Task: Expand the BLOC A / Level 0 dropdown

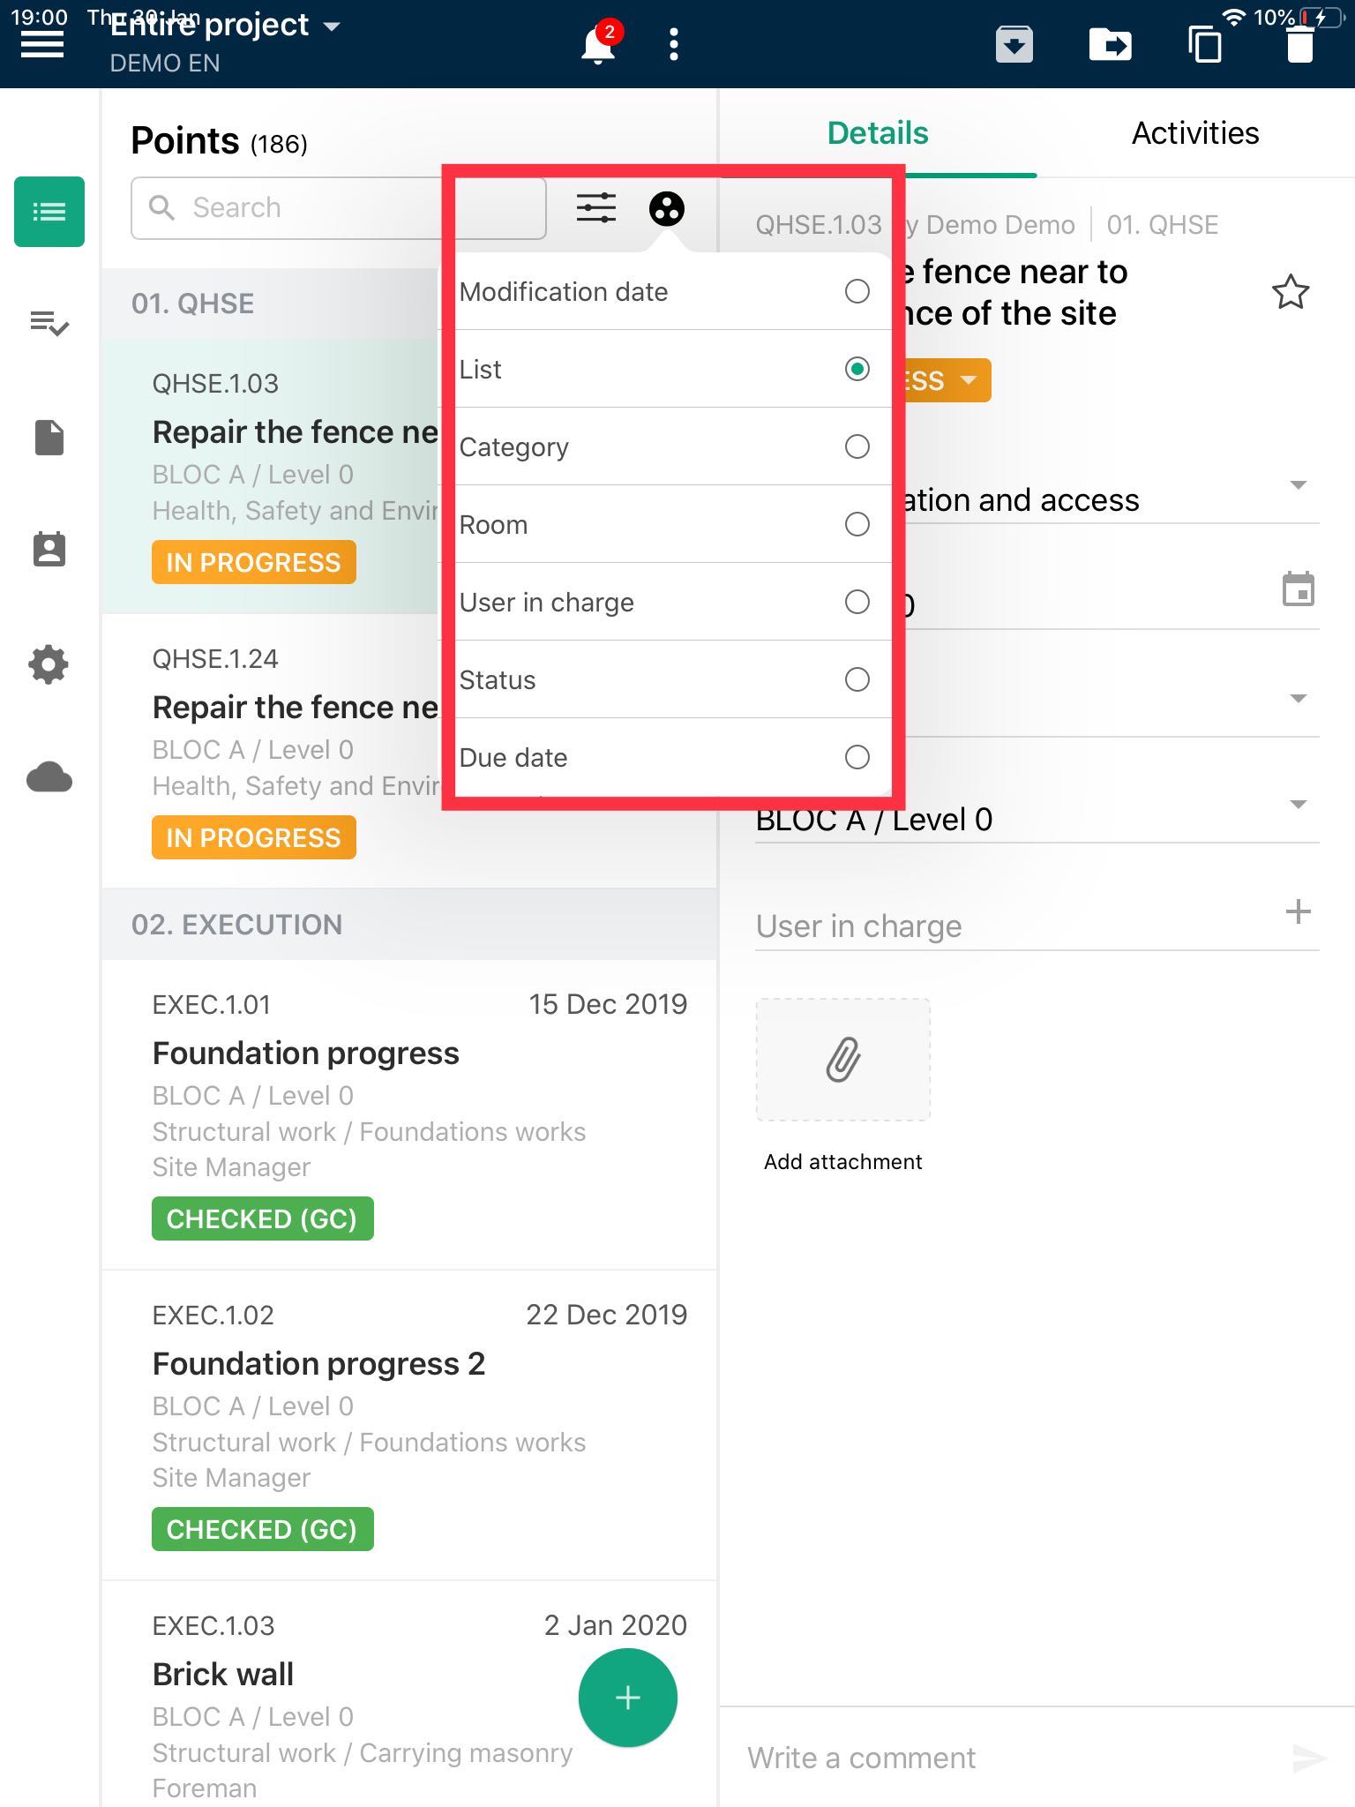Action: tap(1298, 805)
